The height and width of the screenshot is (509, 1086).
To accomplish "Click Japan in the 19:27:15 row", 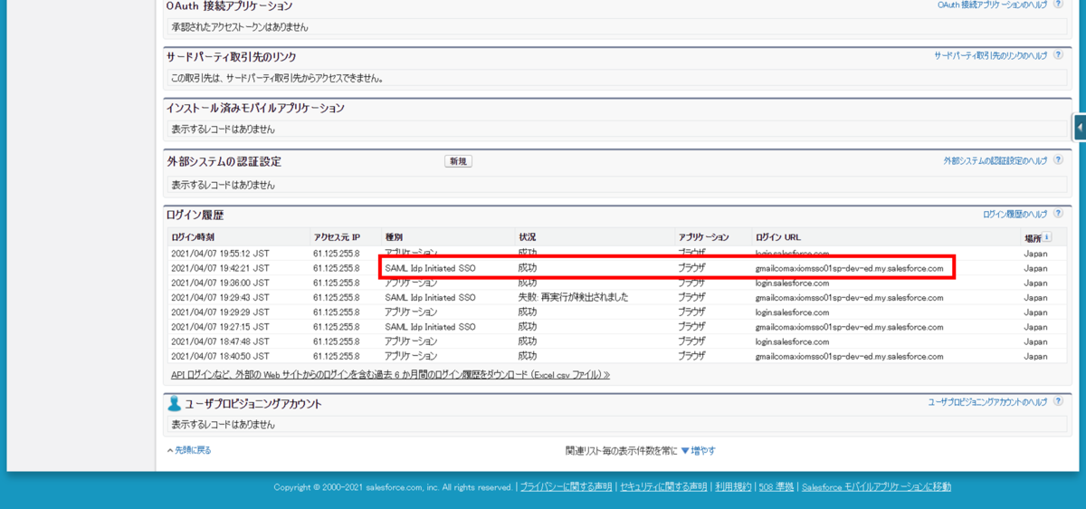I will 1035,326.
